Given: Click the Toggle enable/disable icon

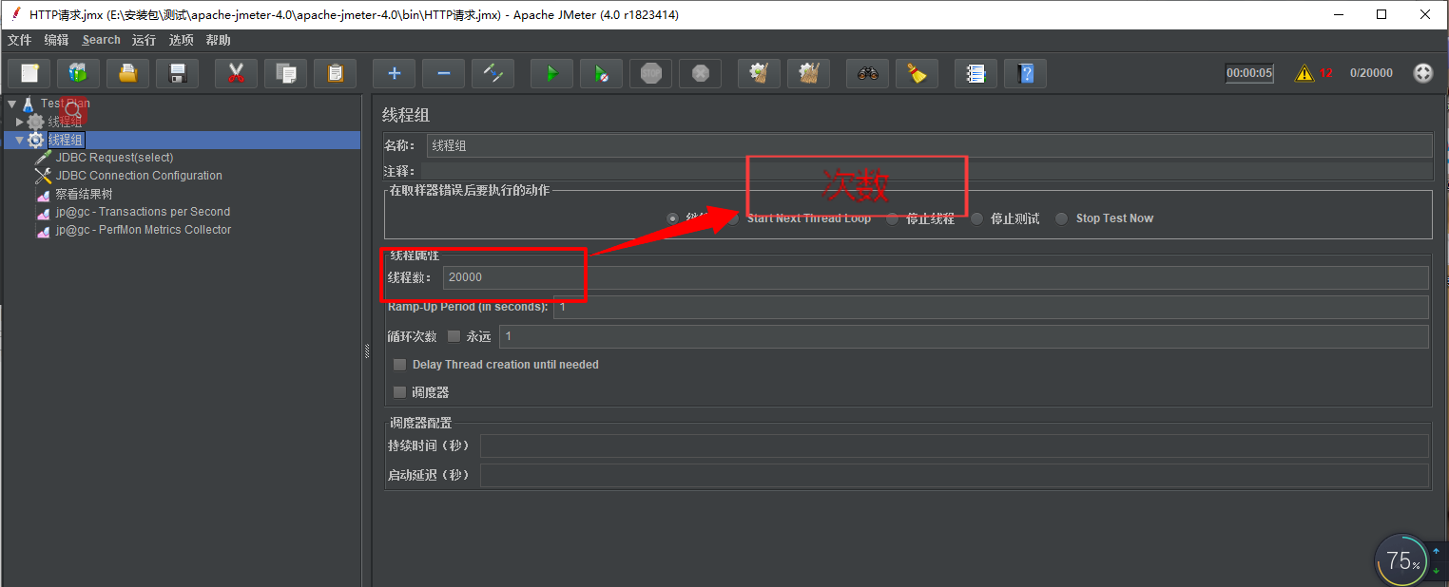Looking at the screenshot, I should pyautogui.click(x=493, y=73).
